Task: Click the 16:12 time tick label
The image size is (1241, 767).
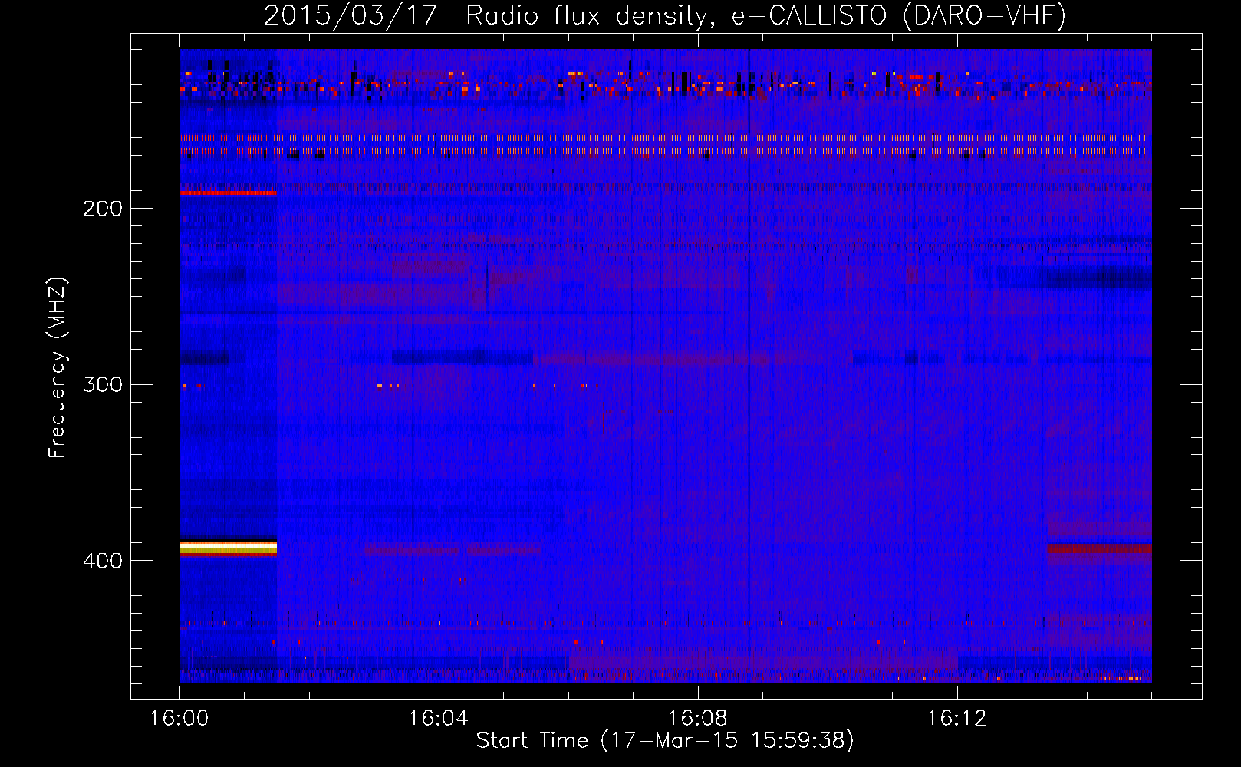Action: click(x=957, y=718)
